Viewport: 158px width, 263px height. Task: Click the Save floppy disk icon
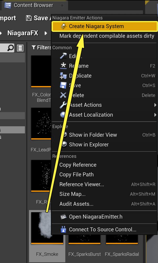coord(63,85)
